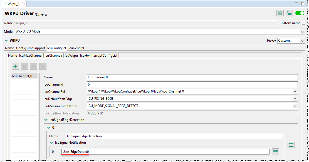Switch the green driver enable toggle off
This screenshot has width=309, height=162.
click(x=300, y=13)
